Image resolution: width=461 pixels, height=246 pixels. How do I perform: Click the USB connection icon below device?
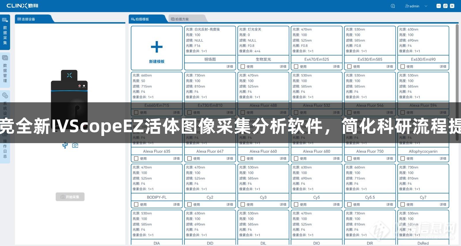pos(65,145)
